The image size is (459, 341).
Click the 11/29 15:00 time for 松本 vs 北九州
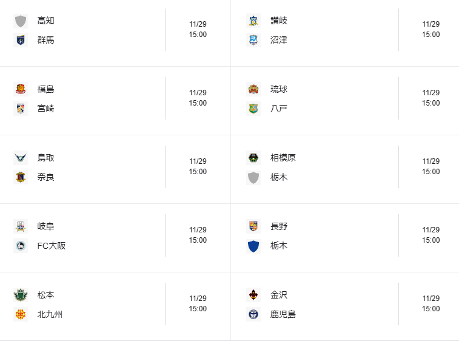click(198, 303)
